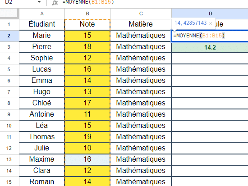Select row 15 header

9,182
